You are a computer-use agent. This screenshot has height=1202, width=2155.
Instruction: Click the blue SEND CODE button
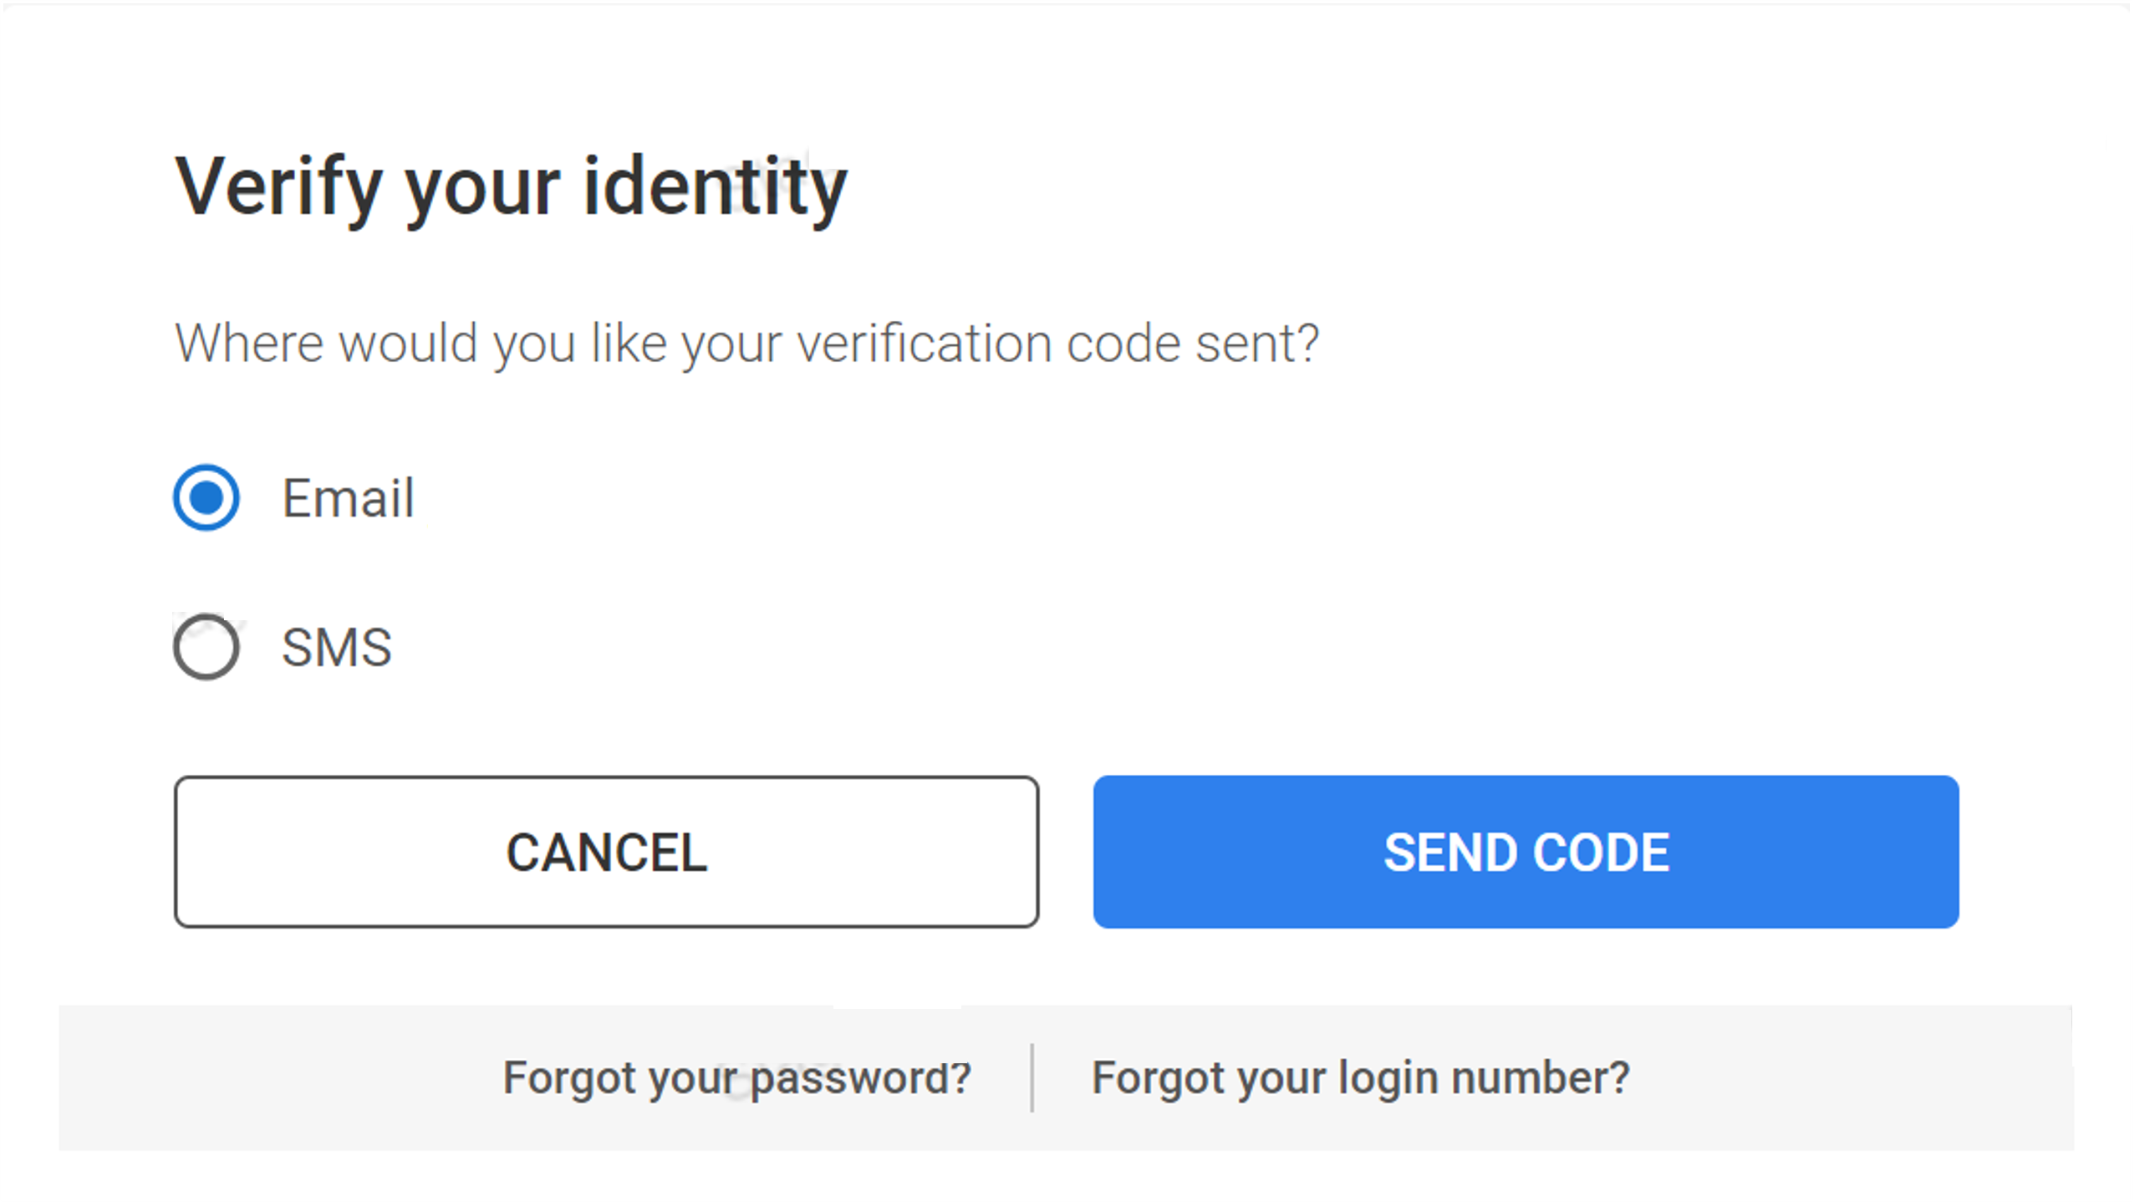(1525, 852)
